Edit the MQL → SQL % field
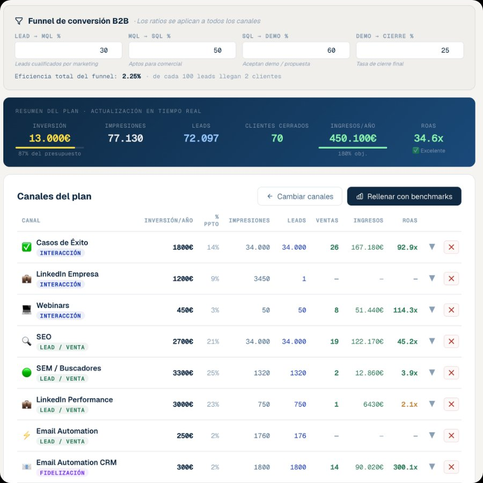This screenshot has height=483, width=483. (x=182, y=50)
